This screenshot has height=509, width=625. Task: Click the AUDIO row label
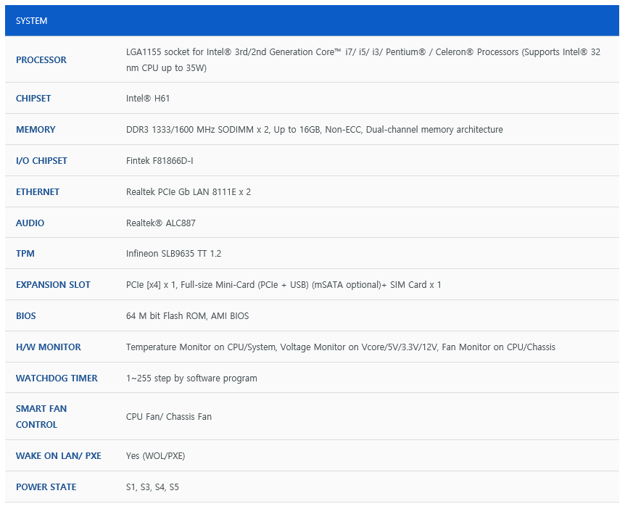click(30, 223)
